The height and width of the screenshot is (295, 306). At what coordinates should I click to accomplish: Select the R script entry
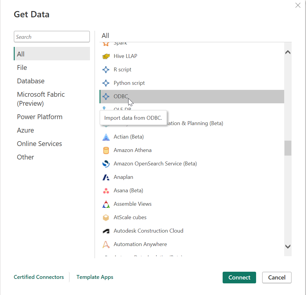click(x=192, y=70)
